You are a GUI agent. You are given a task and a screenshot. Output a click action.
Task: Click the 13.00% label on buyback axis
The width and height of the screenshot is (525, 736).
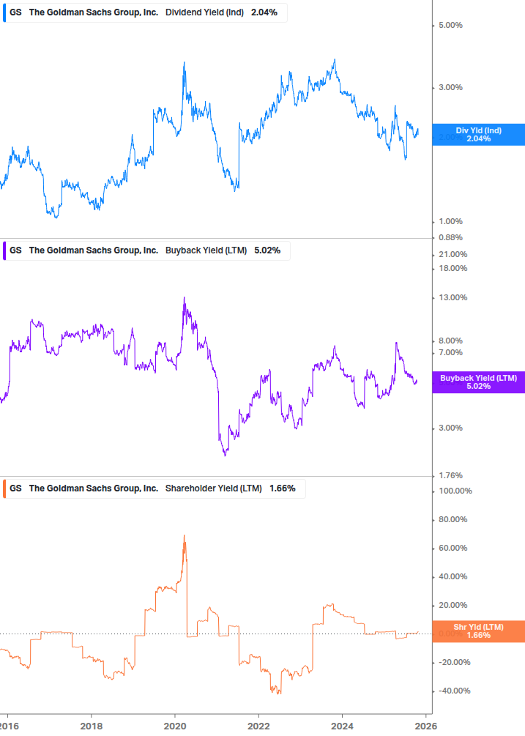click(450, 297)
